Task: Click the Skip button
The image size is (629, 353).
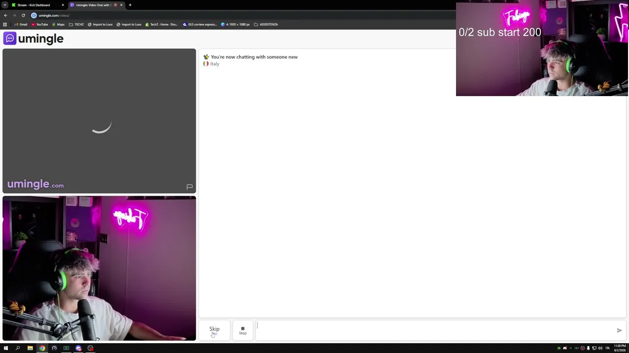Action: tap(214, 330)
